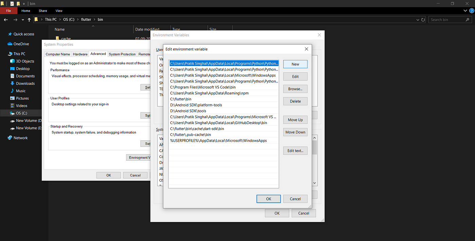This screenshot has height=241, width=475.
Task: Open the Share ribbon tab
Action: [43, 11]
